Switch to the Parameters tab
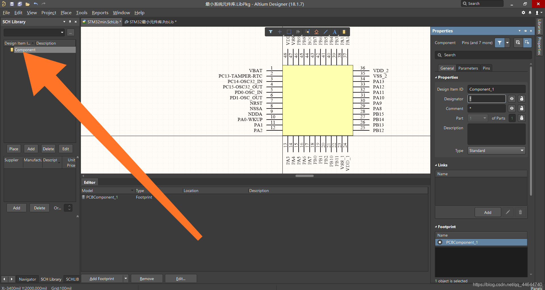Viewport: 545px width, 290px height. pyautogui.click(x=468, y=68)
